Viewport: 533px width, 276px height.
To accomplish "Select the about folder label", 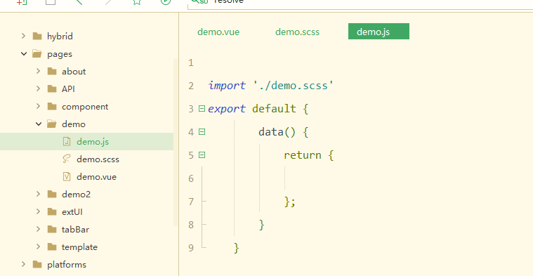I will [74, 72].
